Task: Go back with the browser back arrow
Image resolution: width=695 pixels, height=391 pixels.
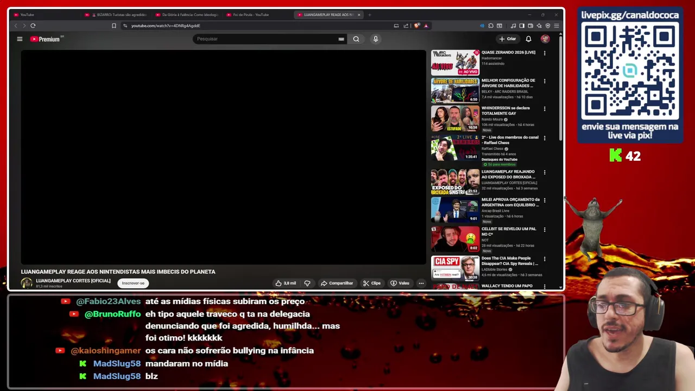Action: point(16,26)
